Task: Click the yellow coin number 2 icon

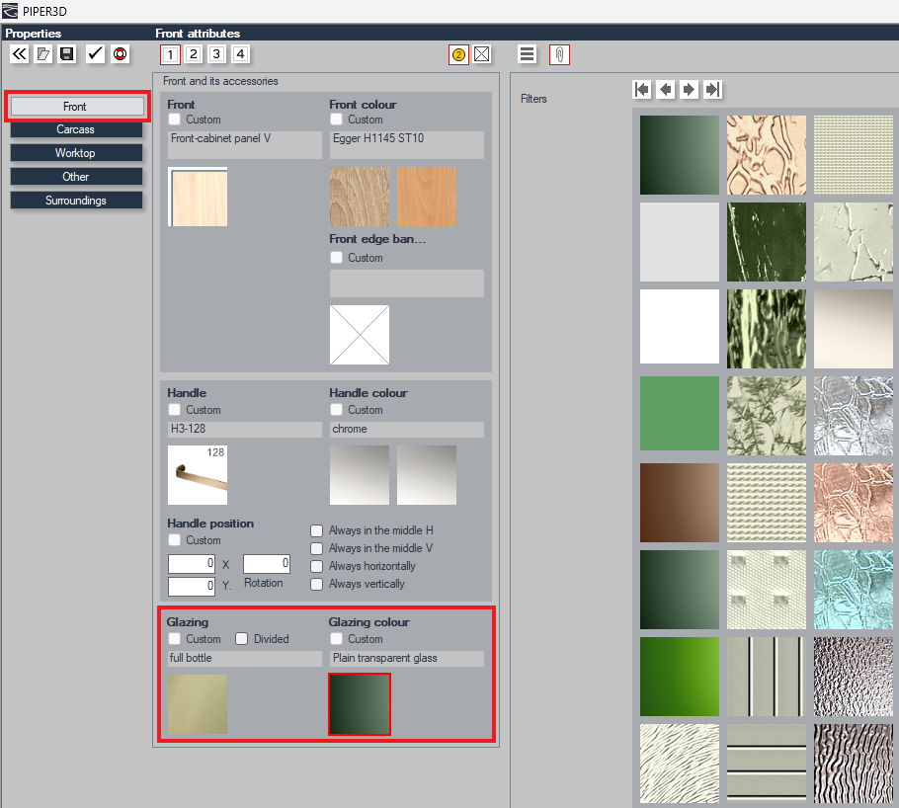Action: pos(458,55)
